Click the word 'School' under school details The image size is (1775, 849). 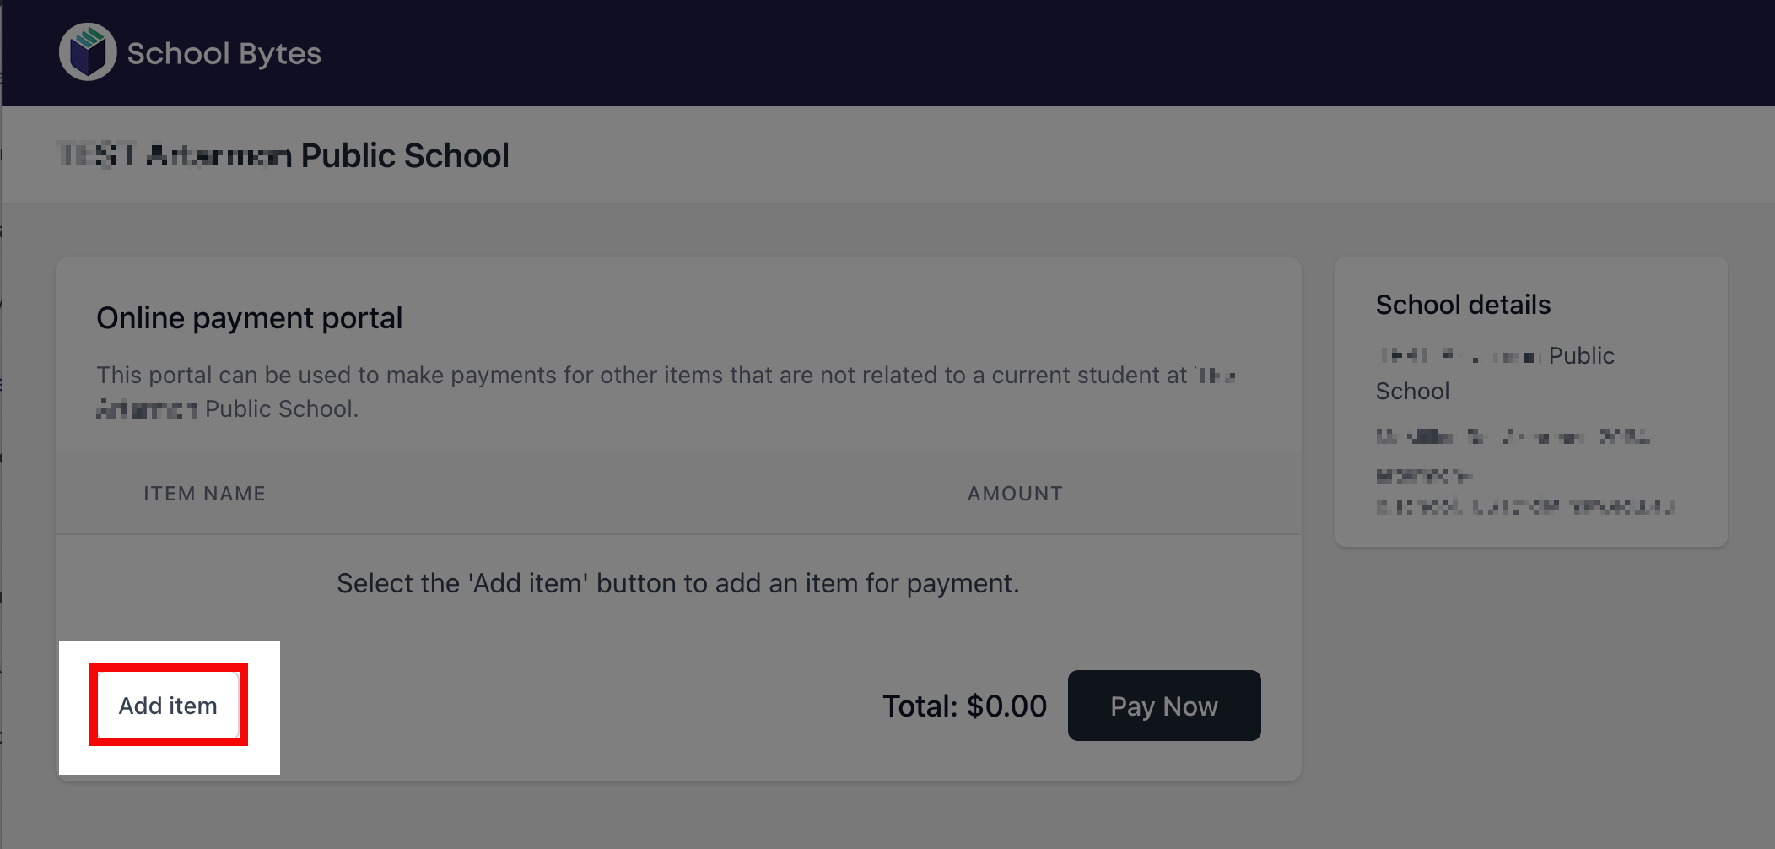1412,392
